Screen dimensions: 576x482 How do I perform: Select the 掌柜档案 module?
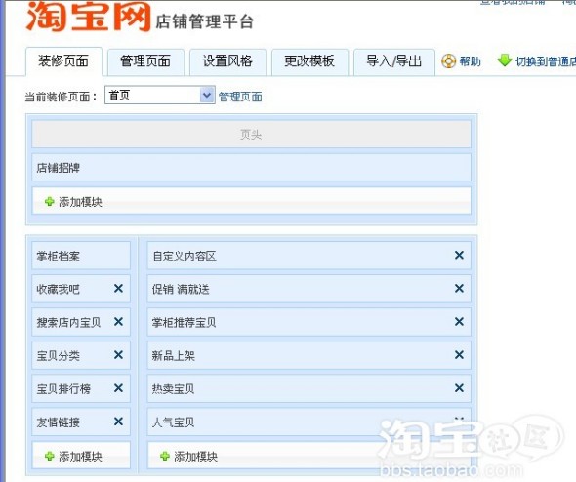pyautogui.click(x=81, y=256)
